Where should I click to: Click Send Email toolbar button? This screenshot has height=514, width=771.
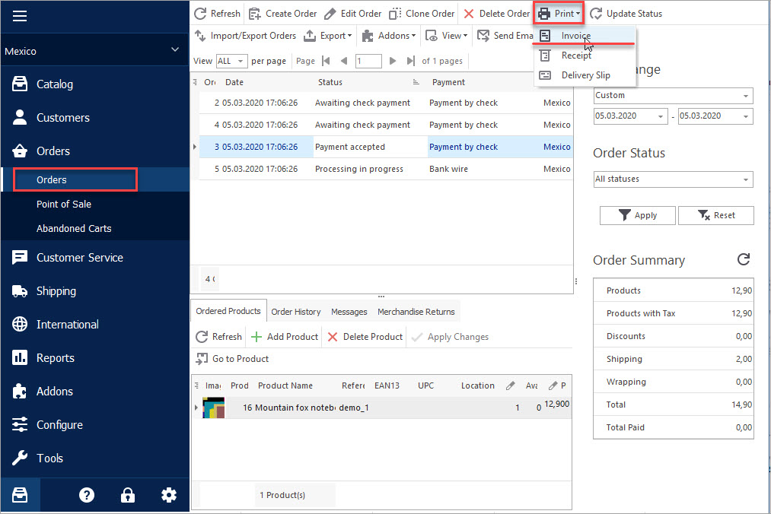[505, 36]
